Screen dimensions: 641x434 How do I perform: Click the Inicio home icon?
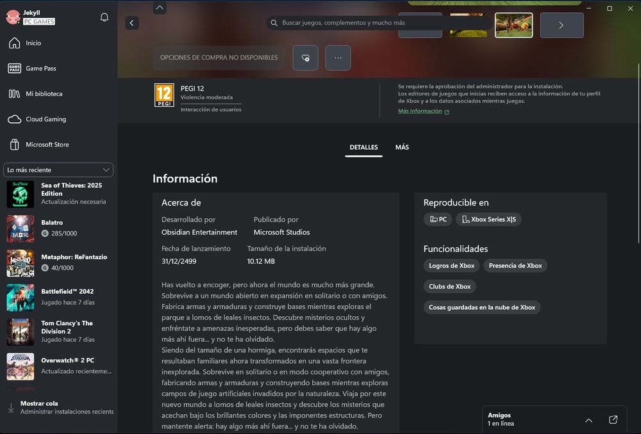click(14, 43)
